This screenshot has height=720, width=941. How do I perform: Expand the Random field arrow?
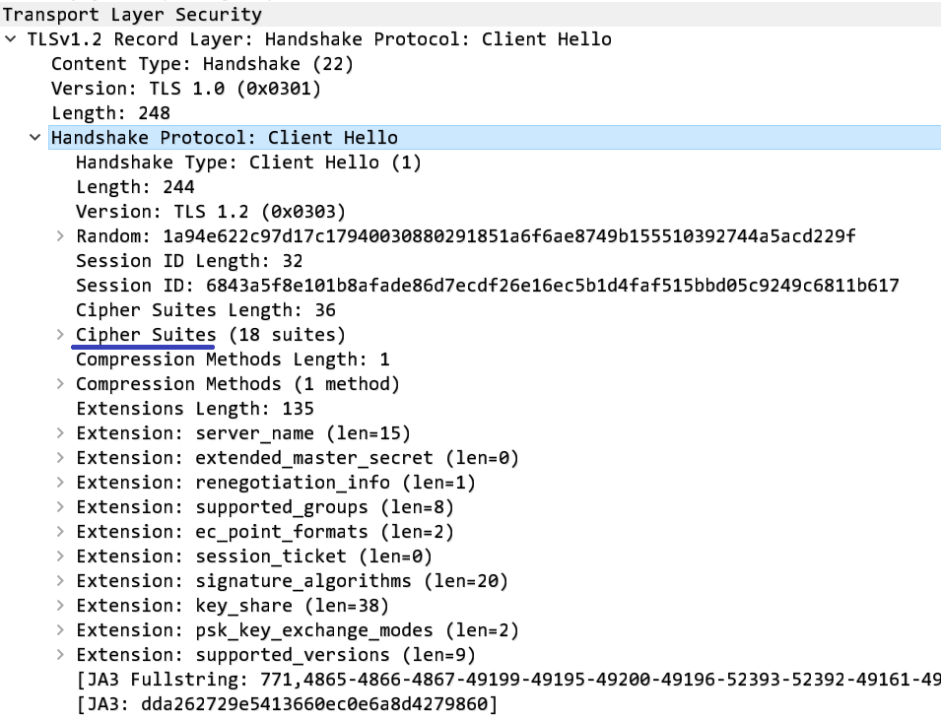[60, 236]
